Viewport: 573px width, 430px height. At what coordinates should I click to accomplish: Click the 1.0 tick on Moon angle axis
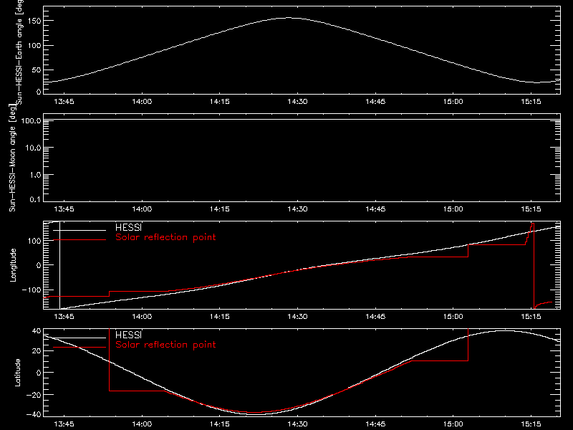35,175
